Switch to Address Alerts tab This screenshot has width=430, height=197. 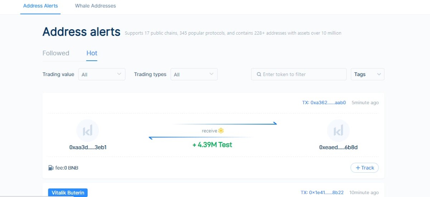coord(40,6)
